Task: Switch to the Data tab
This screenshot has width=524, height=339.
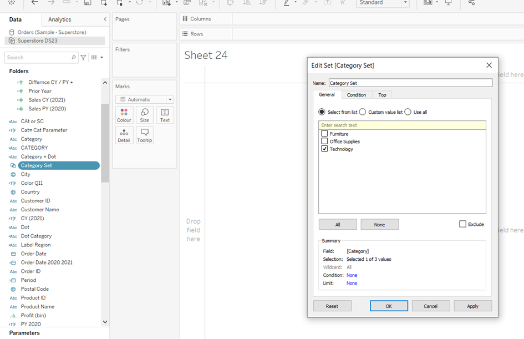Action: (x=16, y=19)
